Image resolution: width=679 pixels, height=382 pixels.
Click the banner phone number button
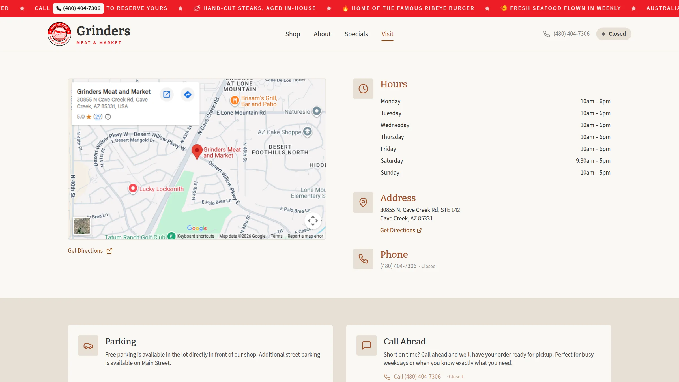pos(78,8)
